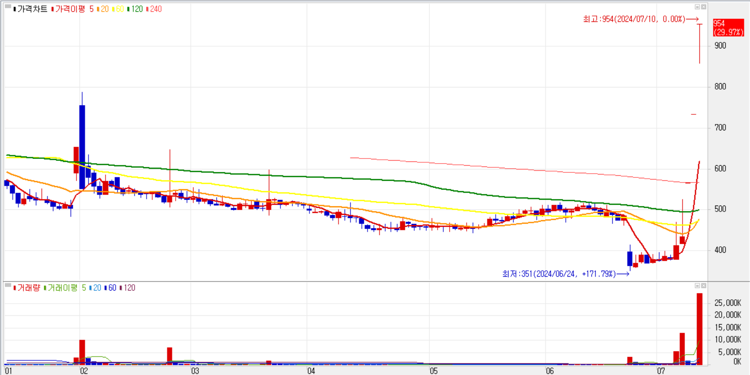This screenshot has width=750, height=375.
Task: Click the pink 240-period price MA legend
Action: (x=154, y=9)
